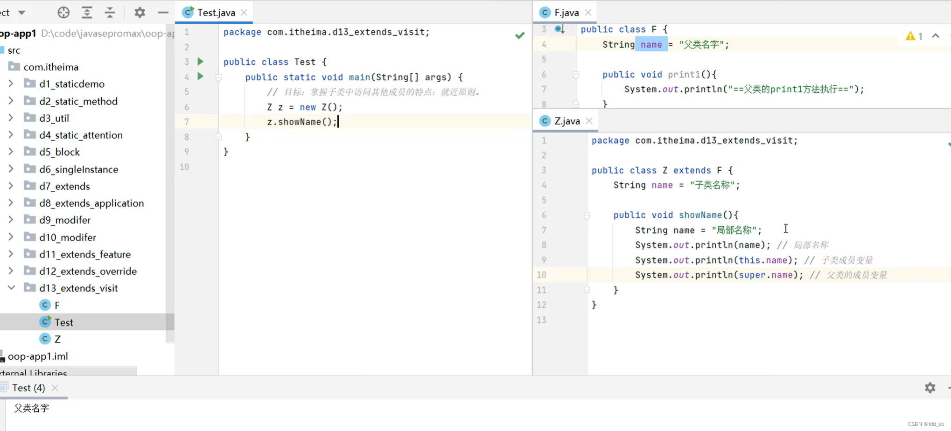951x431 pixels.
Task: Expand the d1_staticdemo package
Action: (x=11, y=84)
